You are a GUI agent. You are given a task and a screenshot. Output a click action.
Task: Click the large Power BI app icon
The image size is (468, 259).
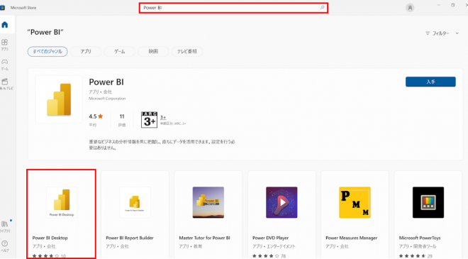(59, 99)
